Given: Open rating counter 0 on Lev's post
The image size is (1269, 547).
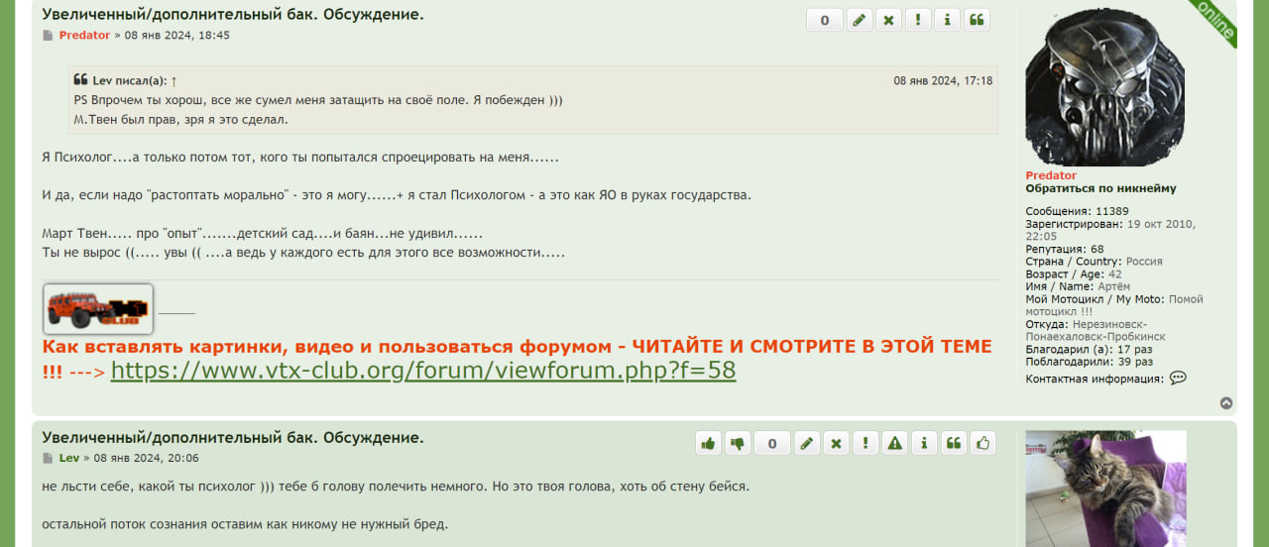Looking at the screenshot, I should (x=772, y=443).
